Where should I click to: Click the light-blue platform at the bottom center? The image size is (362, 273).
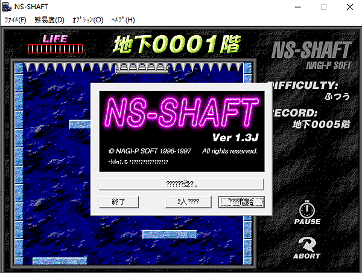170,234
